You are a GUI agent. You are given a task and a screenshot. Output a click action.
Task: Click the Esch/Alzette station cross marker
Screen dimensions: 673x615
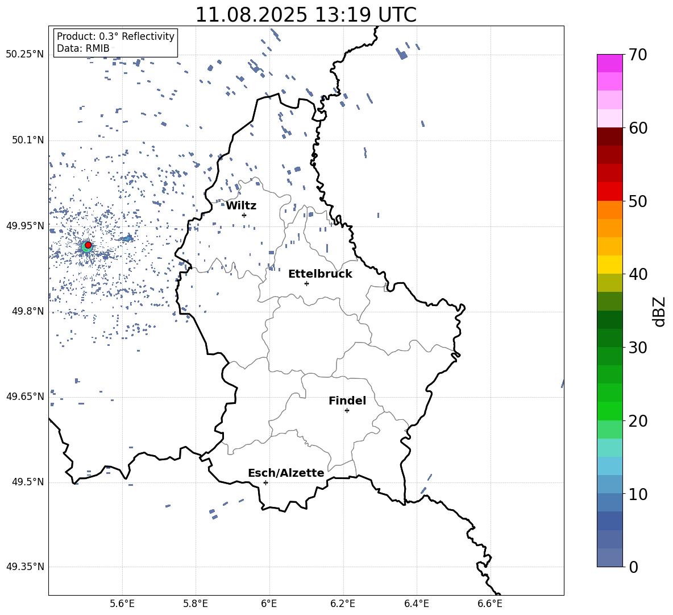(x=265, y=482)
